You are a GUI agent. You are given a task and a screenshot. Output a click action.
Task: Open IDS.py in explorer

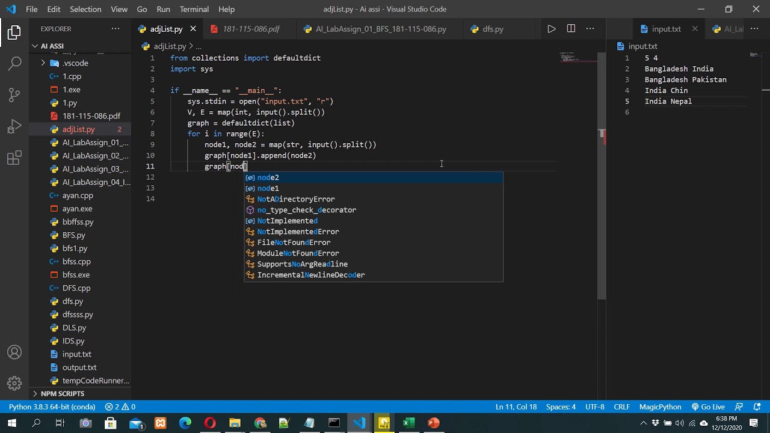[x=80, y=341]
